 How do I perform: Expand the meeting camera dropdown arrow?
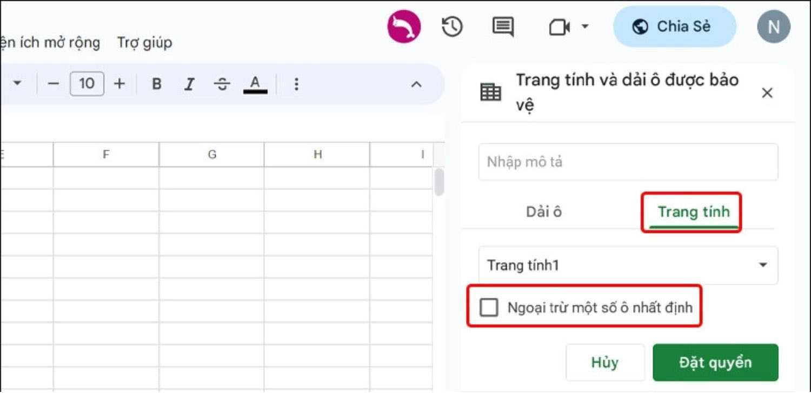pos(584,26)
